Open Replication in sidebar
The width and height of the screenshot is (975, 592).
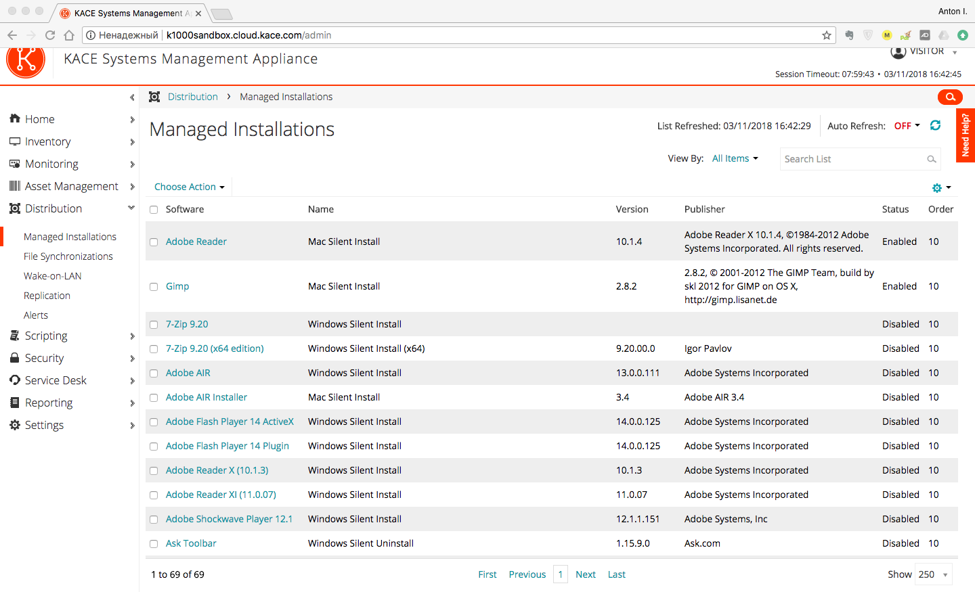47,296
